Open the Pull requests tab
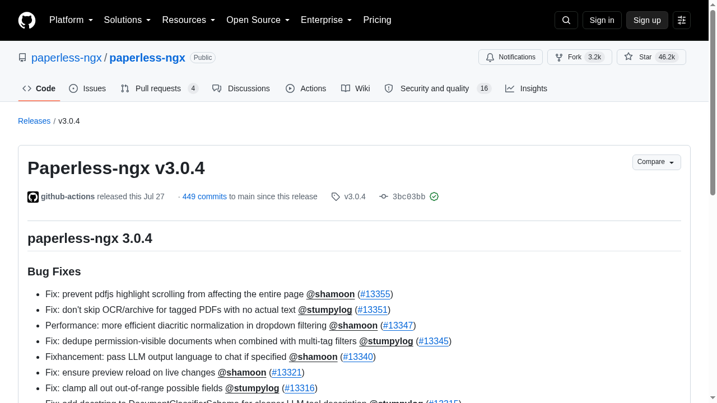This screenshot has width=717, height=403. pyautogui.click(x=159, y=88)
